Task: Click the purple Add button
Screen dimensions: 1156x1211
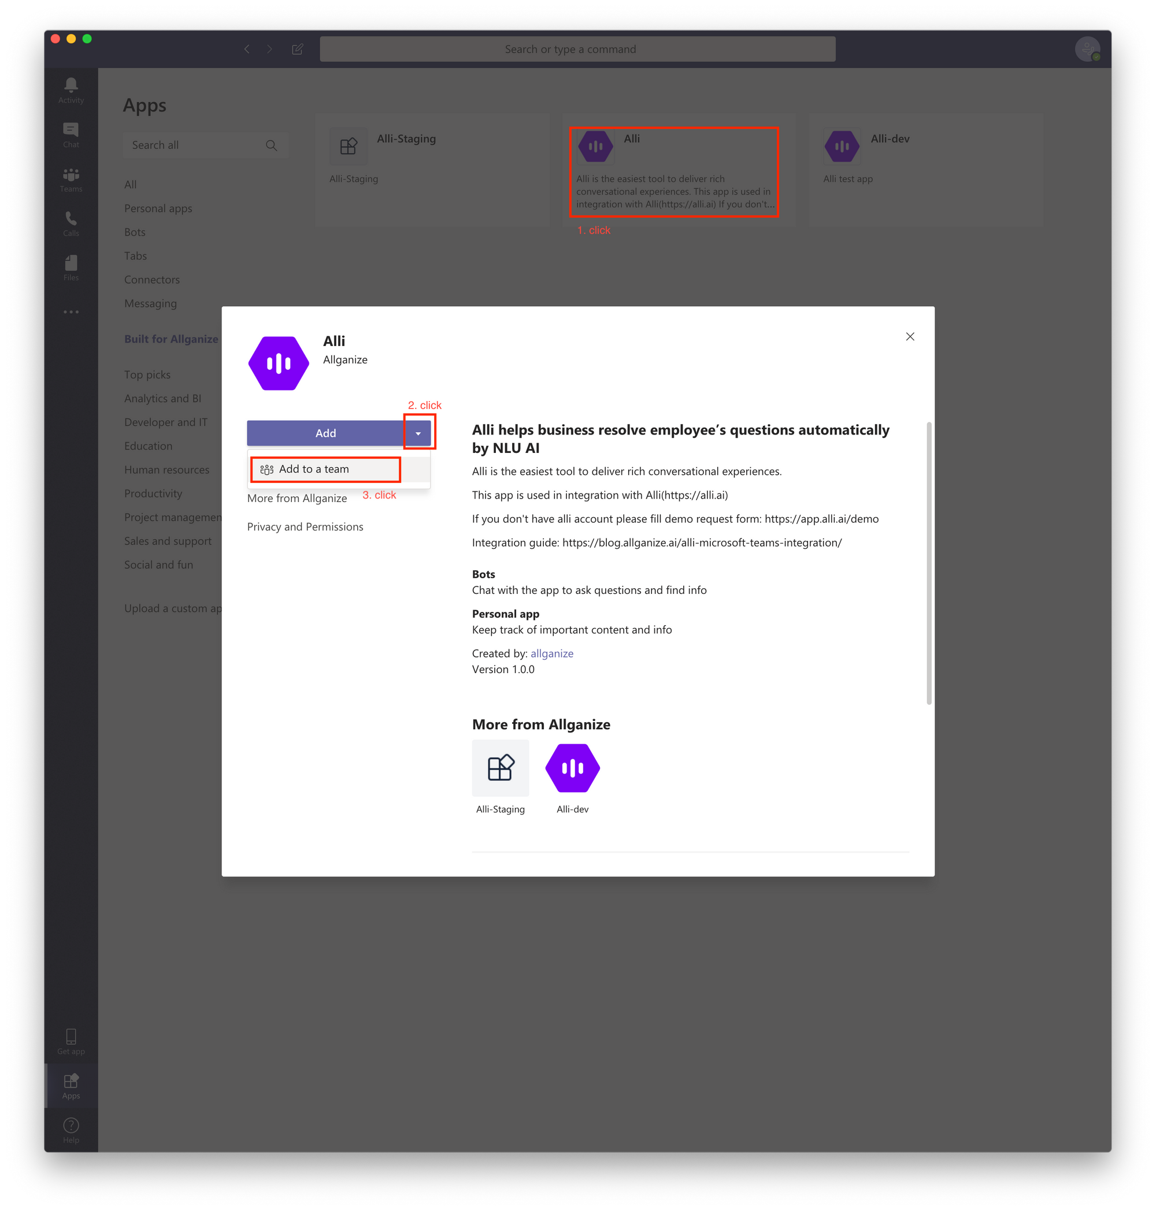Action: coord(325,433)
